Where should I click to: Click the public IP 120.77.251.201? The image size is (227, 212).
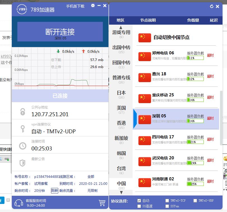pyautogui.click(x=50, y=114)
